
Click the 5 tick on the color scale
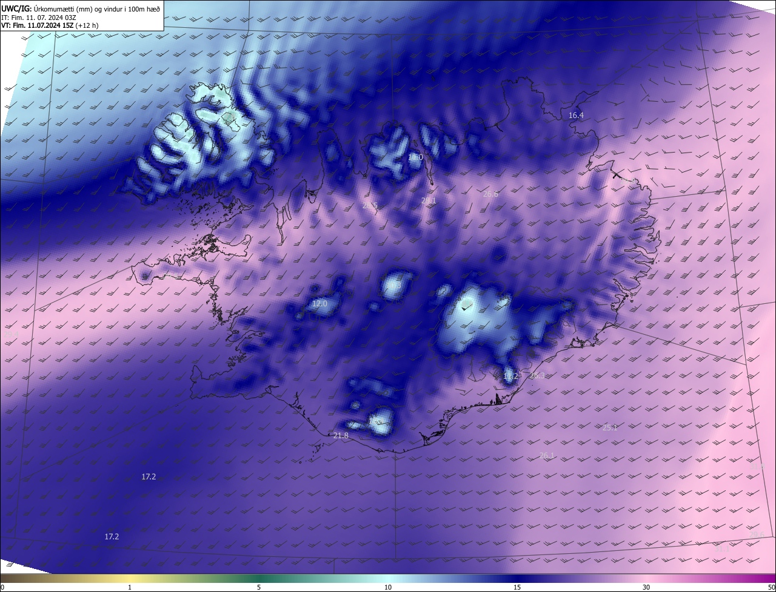click(259, 587)
